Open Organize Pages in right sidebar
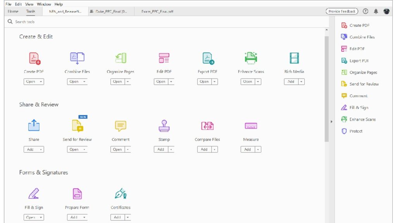397x223 pixels. [359, 72]
